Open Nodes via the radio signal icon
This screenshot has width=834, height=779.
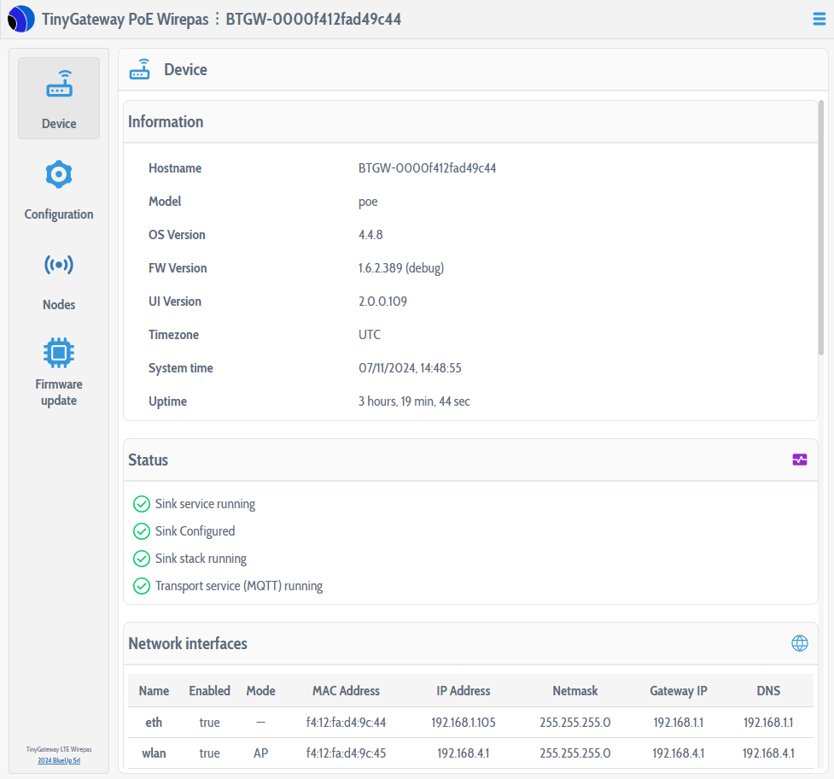coord(59,265)
